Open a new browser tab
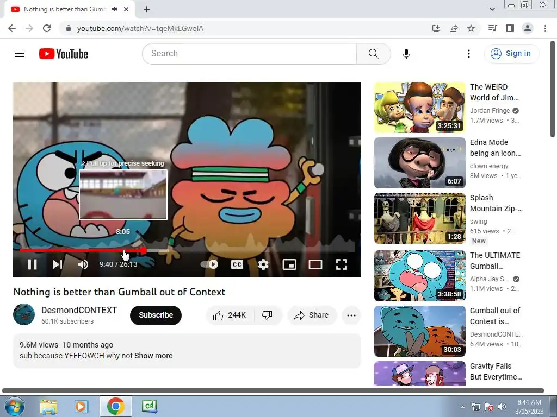The width and height of the screenshot is (557, 417). click(147, 9)
